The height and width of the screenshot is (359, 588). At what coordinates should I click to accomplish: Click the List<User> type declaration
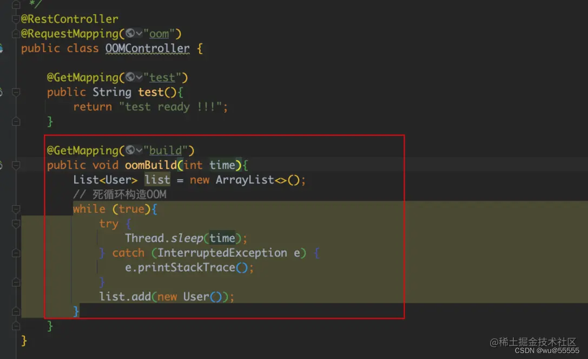(x=105, y=180)
